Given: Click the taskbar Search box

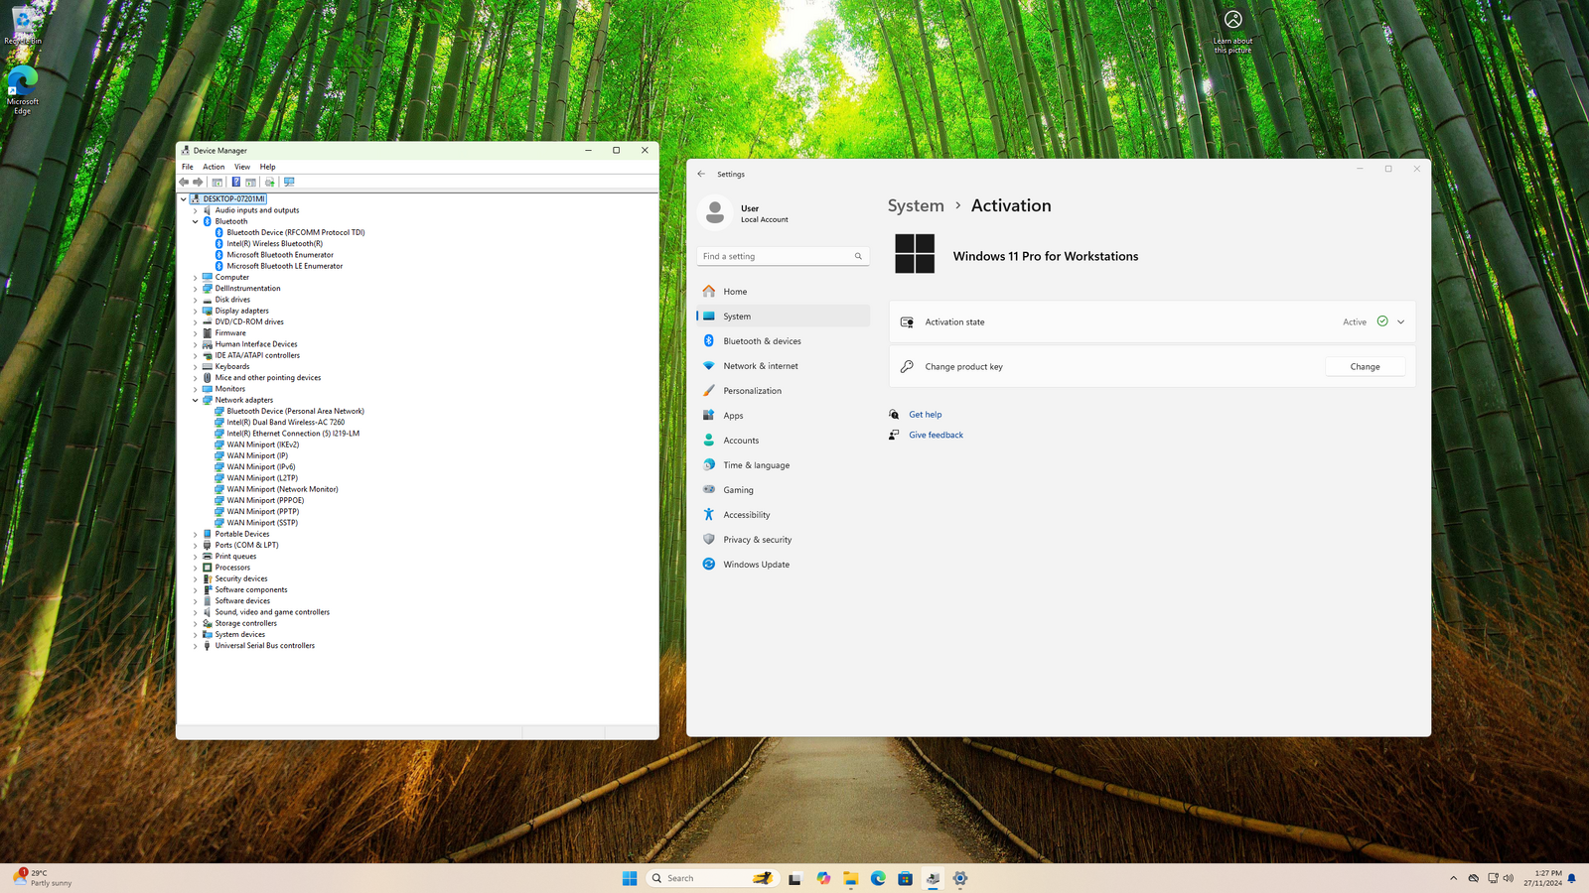Looking at the screenshot, I should click(x=712, y=878).
